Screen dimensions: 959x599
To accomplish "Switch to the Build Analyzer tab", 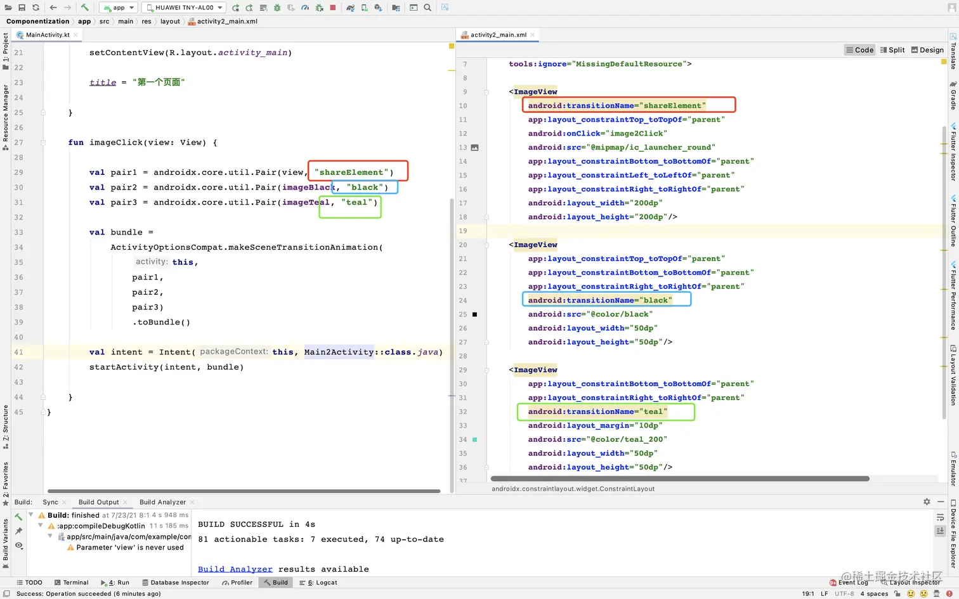I will (x=162, y=502).
